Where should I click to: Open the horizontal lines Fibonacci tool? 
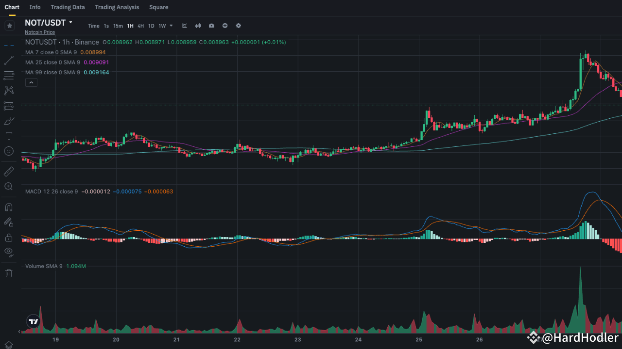click(x=9, y=76)
